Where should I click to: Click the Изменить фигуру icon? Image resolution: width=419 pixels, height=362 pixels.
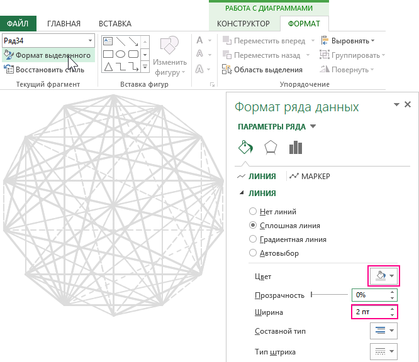tap(169, 47)
